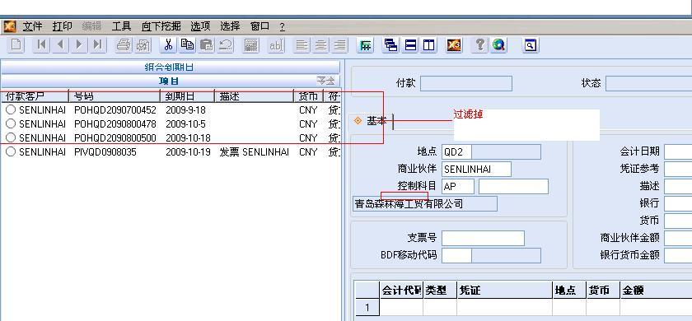Image resolution: width=692 pixels, height=321 pixels.
Task: Open the 工具 menu
Action: (121, 26)
